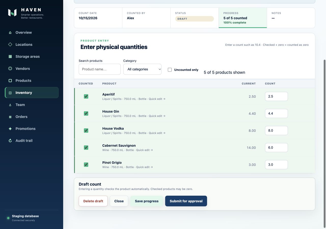The image size is (326, 229).
Task: Go to Locations in the sidebar
Action: [32, 45]
